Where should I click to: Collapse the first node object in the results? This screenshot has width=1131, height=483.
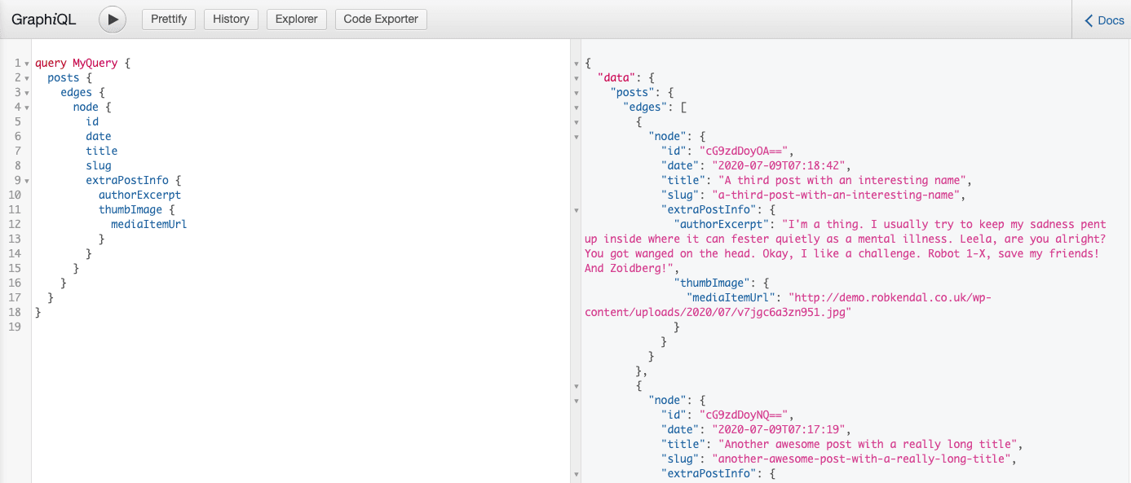(x=577, y=136)
